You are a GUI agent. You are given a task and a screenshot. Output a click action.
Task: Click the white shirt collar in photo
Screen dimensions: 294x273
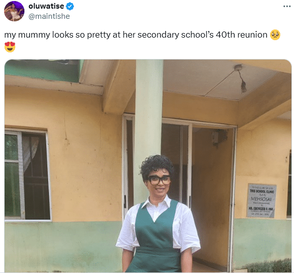pyautogui.click(x=156, y=203)
